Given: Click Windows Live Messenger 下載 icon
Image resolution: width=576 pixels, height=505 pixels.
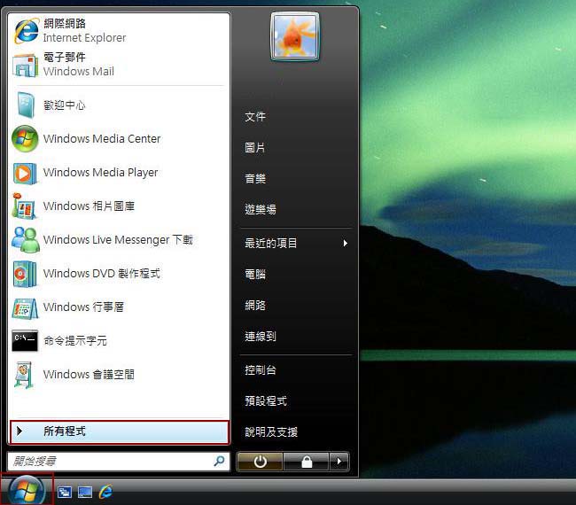Looking at the screenshot, I should point(26,239).
